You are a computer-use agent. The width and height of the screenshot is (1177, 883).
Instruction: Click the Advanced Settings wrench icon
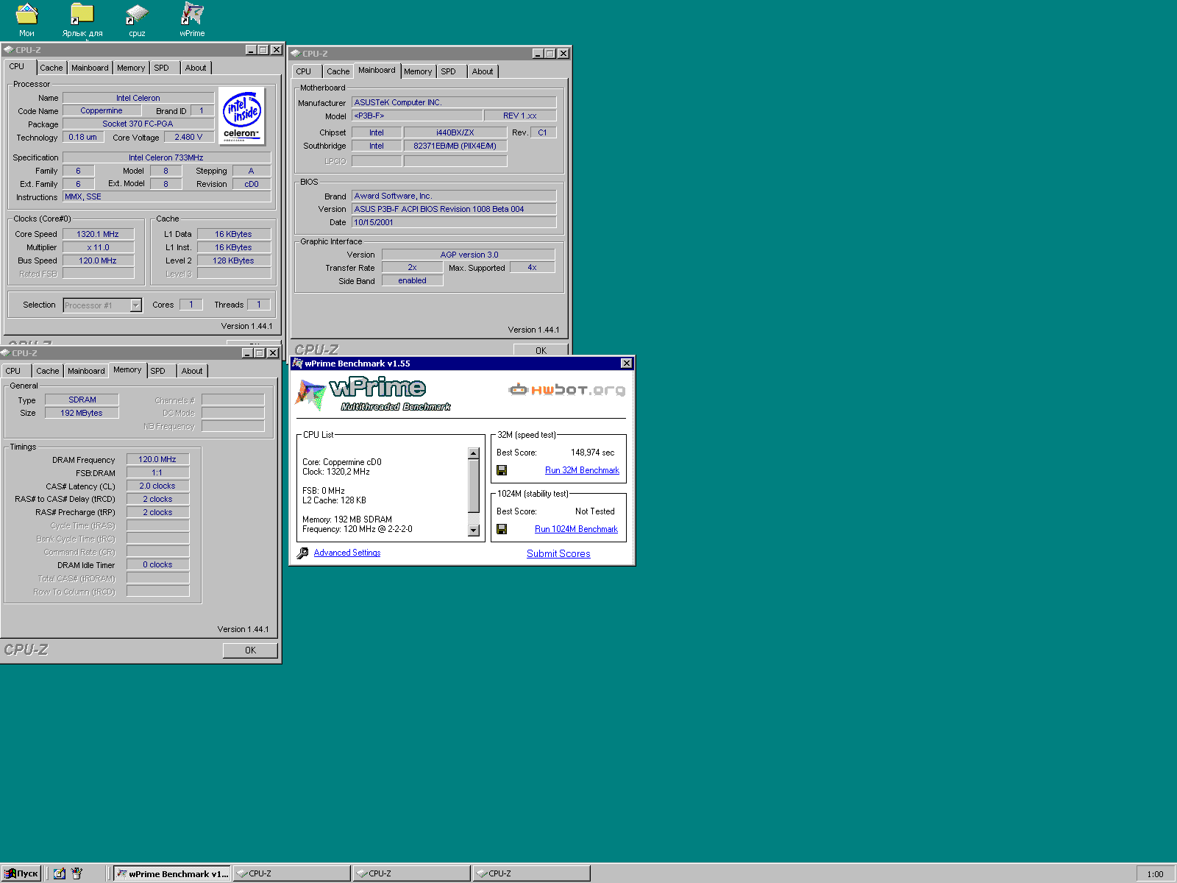click(x=302, y=553)
